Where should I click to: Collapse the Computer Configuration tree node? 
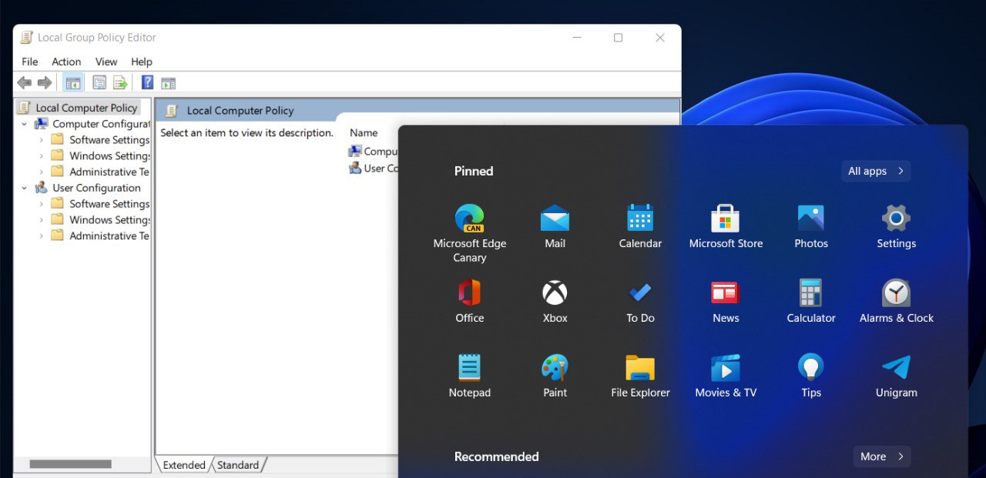tap(25, 124)
